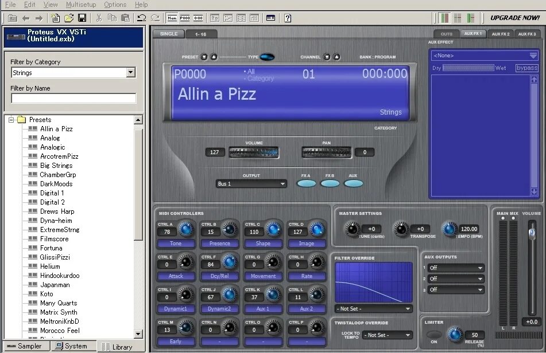Switch to the AUX FX 2 tab
The image size is (546, 353).
501,34
